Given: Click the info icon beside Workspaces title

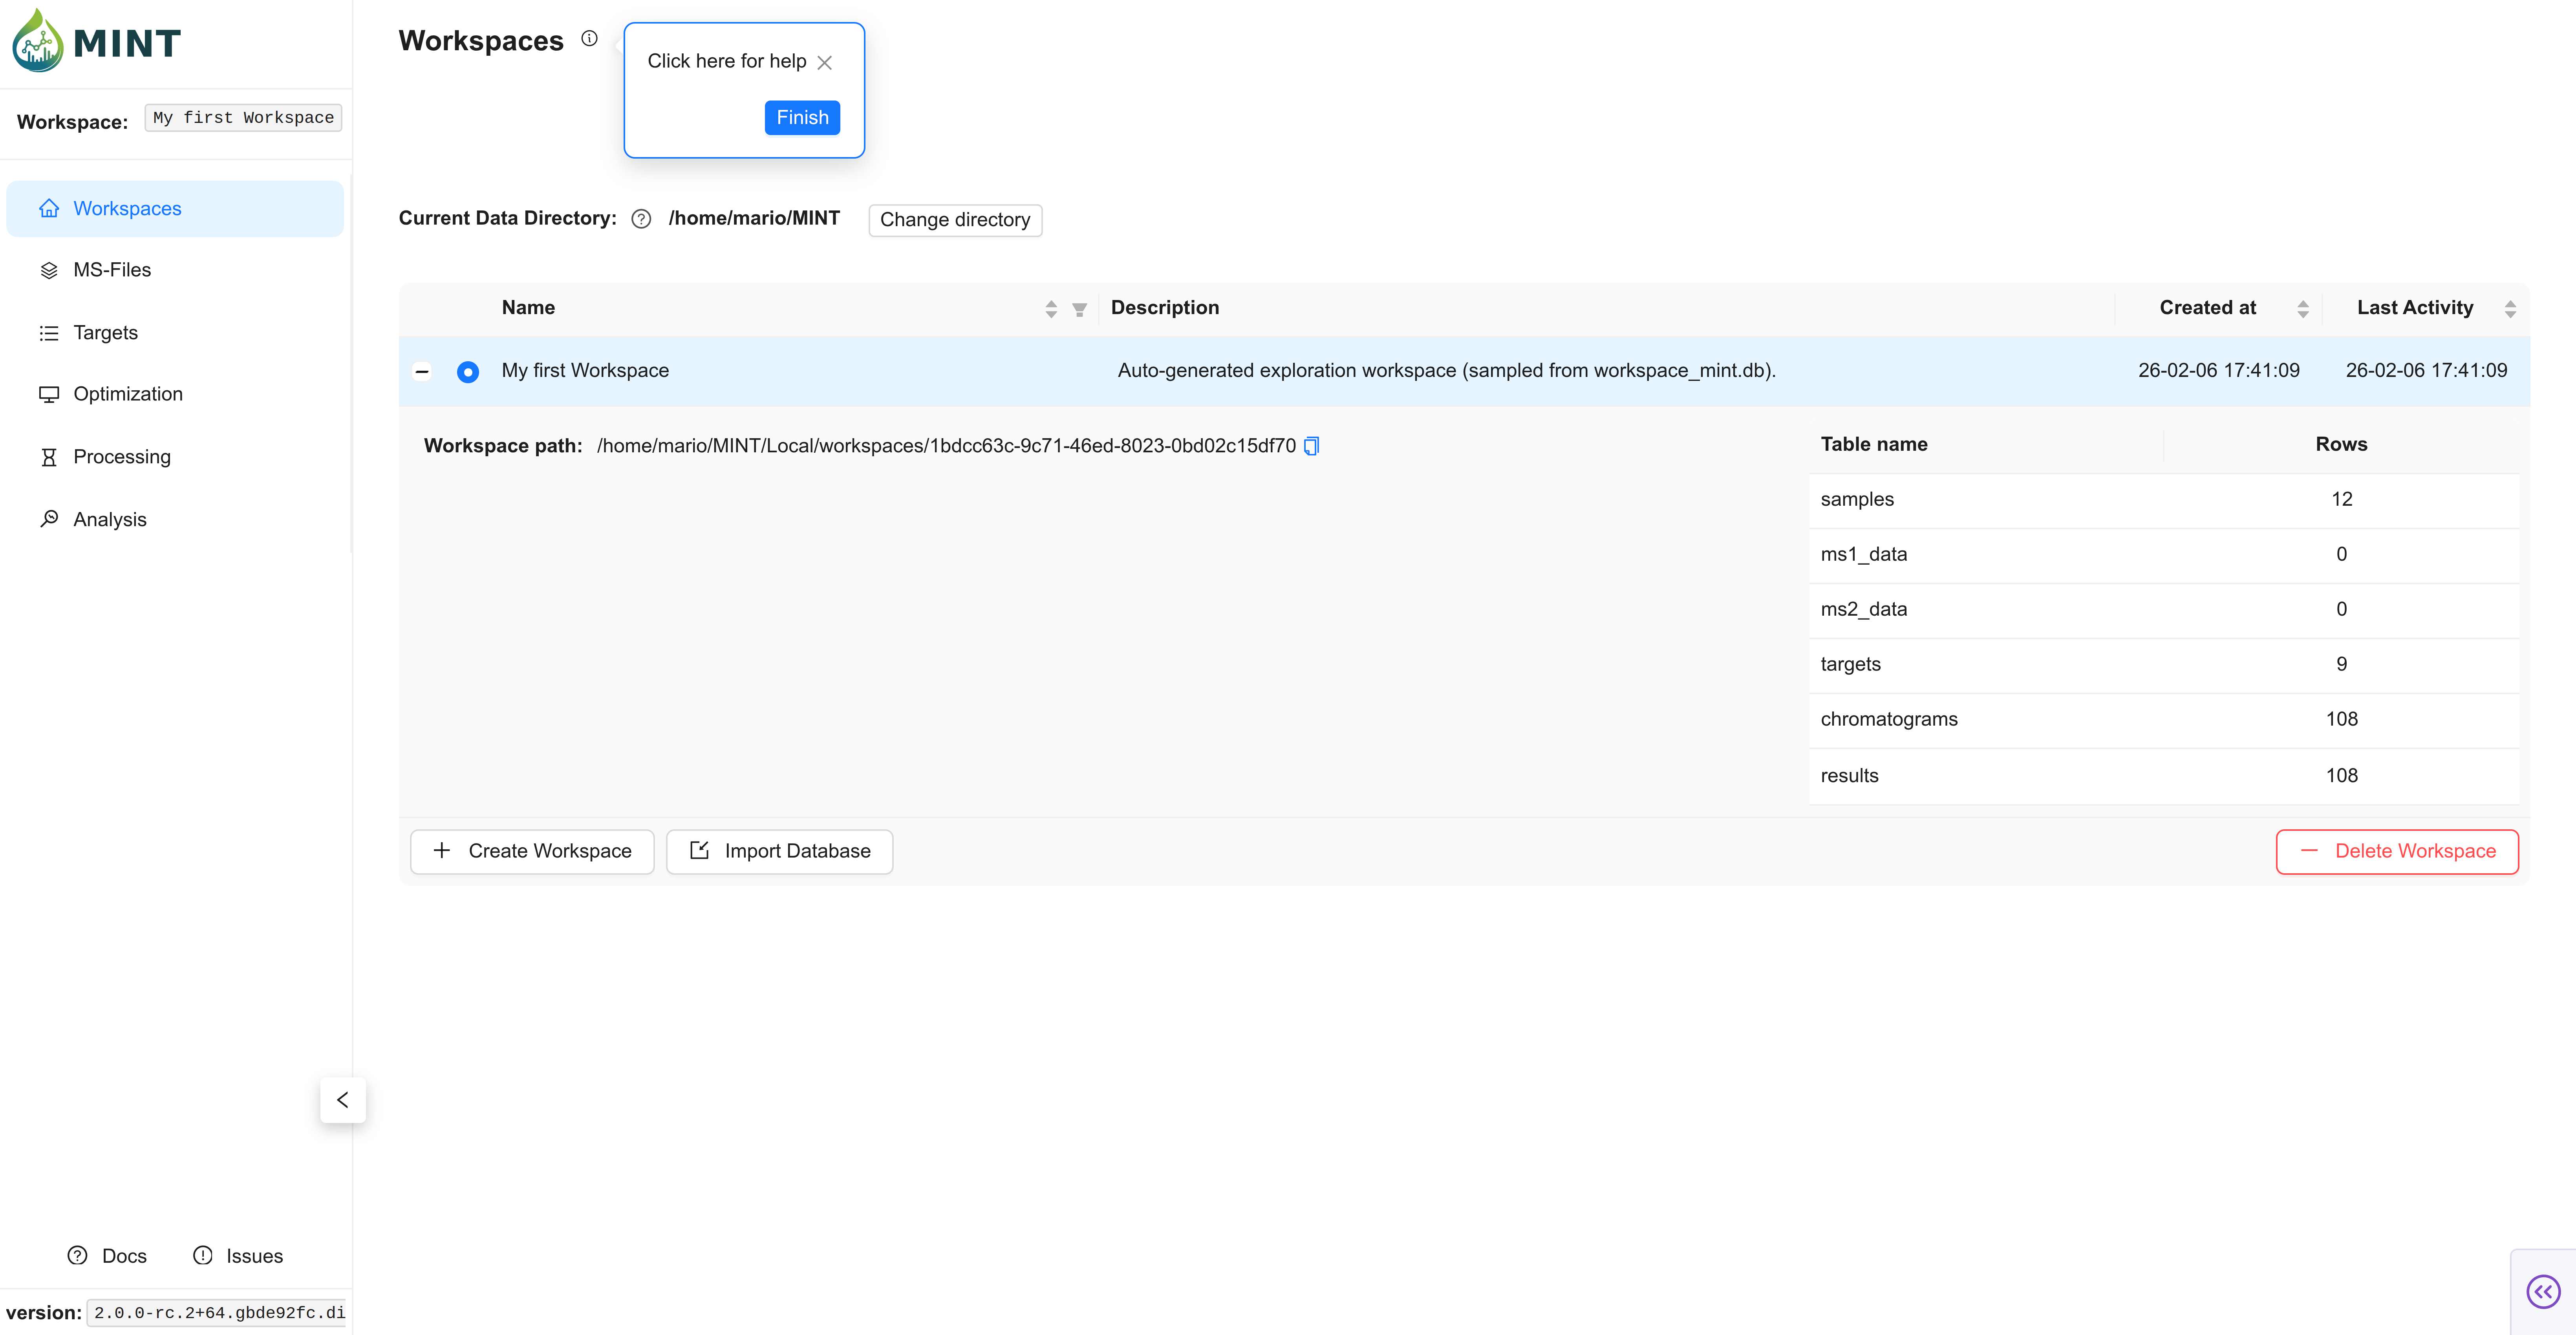Looking at the screenshot, I should click(589, 39).
